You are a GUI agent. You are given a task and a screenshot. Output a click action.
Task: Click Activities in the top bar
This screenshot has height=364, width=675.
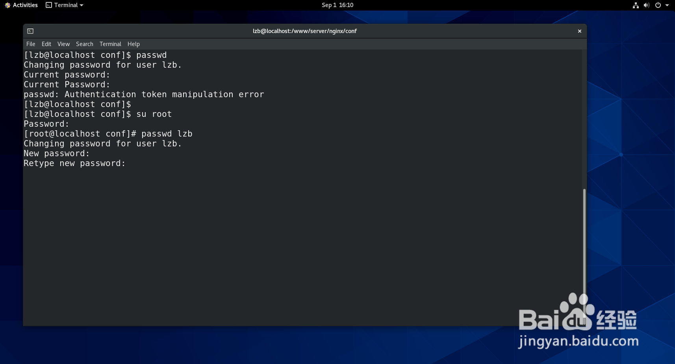(21, 5)
